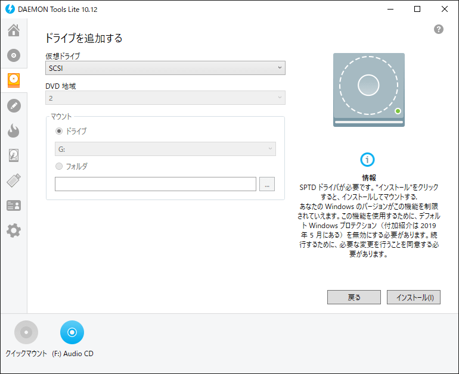Viewport: 459px width, 374px height.
Task: Select the (F:) Audio CD drive
Action: [72, 339]
